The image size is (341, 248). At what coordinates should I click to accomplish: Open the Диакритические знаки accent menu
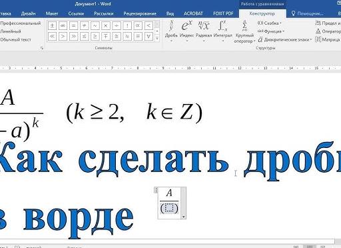[x=285, y=40]
